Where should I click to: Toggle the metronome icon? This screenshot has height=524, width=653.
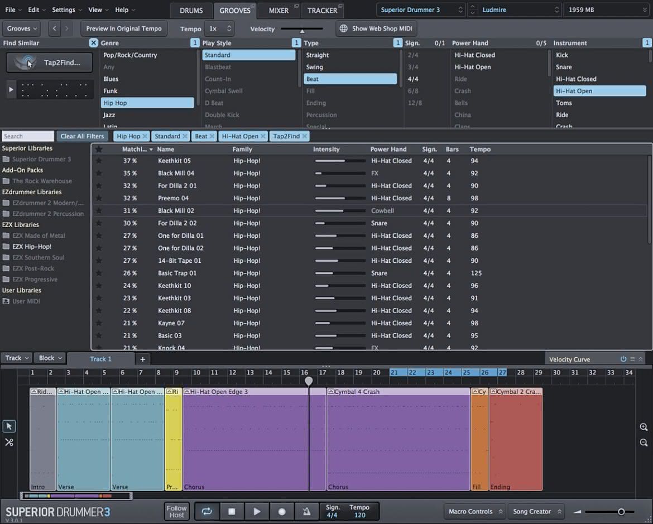coord(306,512)
